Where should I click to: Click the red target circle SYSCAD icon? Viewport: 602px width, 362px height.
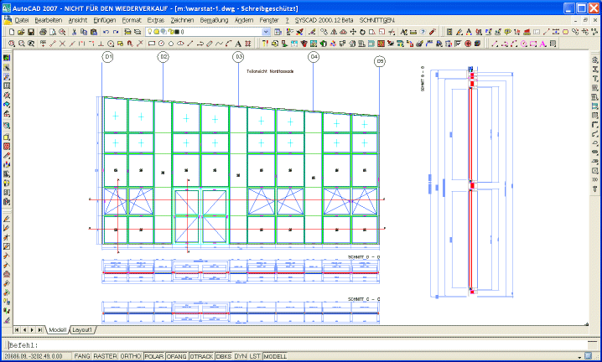[x=468, y=44]
